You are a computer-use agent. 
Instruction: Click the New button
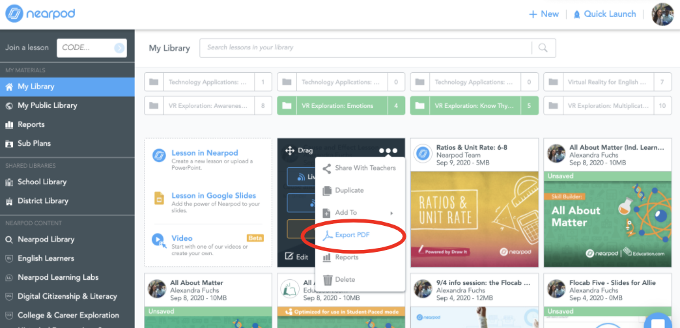tap(543, 14)
